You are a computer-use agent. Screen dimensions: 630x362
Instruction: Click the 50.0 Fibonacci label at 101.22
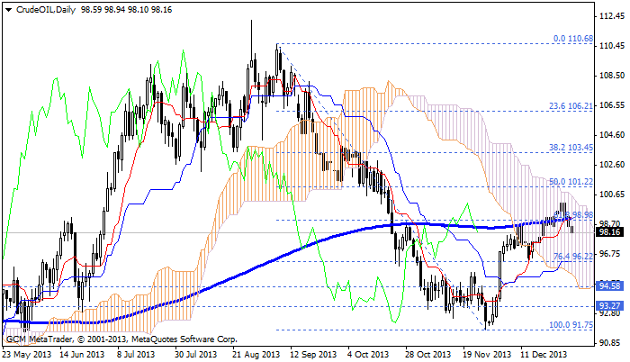pyautogui.click(x=571, y=181)
